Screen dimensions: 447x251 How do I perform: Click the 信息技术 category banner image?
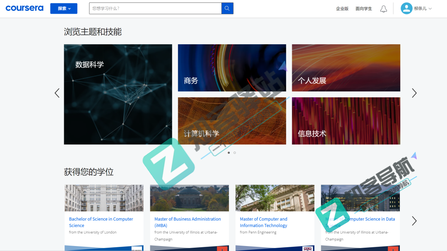(346, 121)
